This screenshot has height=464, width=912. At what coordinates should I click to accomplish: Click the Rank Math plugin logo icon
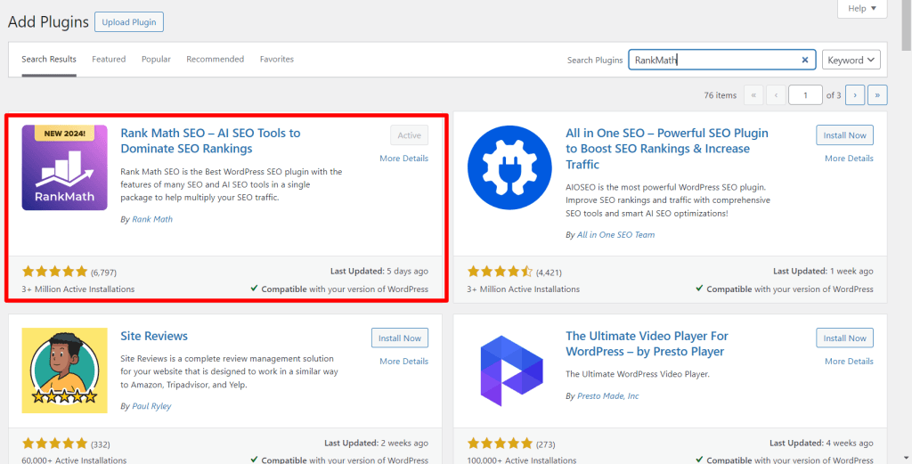pyautogui.click(x=64, y=167)
